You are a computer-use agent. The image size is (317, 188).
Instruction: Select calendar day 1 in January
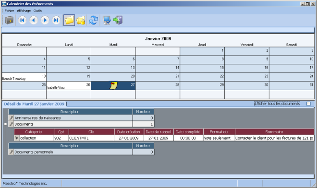pyautogui.click(x=202, y=51)
